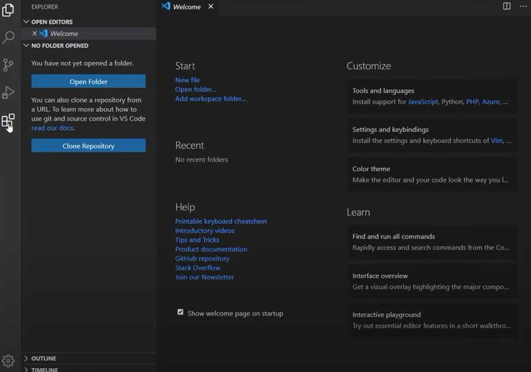531x372 pixels.
Task: Split the editor to the right
Action: pyautogui.click(x=507, y=6)
